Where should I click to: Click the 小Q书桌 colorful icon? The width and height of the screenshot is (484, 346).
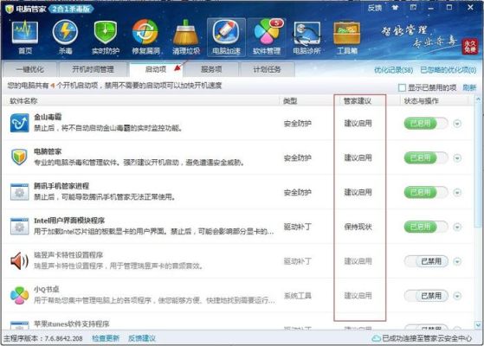coord(19,295)
